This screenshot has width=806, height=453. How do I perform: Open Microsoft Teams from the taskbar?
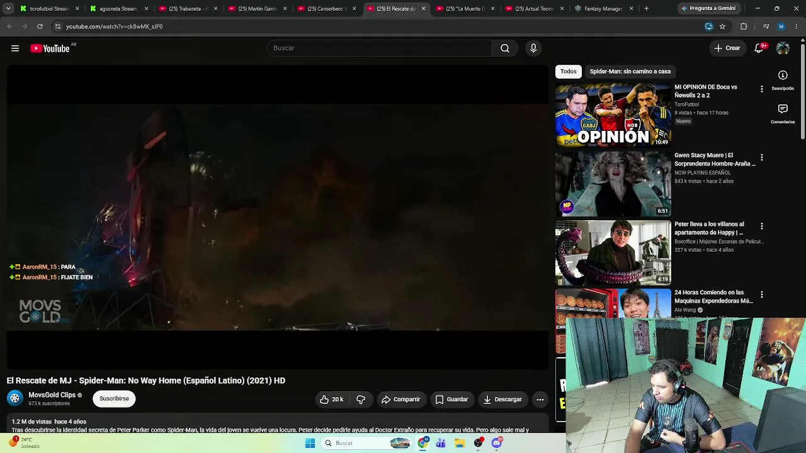tap(441, 443)
